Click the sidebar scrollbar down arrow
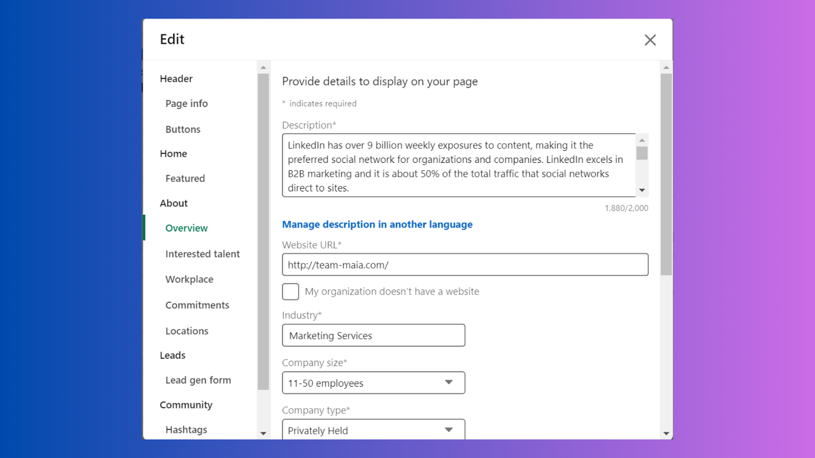 click(x=263, y=434)
